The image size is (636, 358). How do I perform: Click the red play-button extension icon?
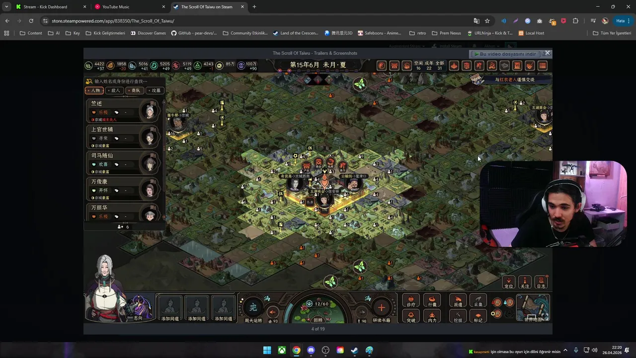coord(563,21)
